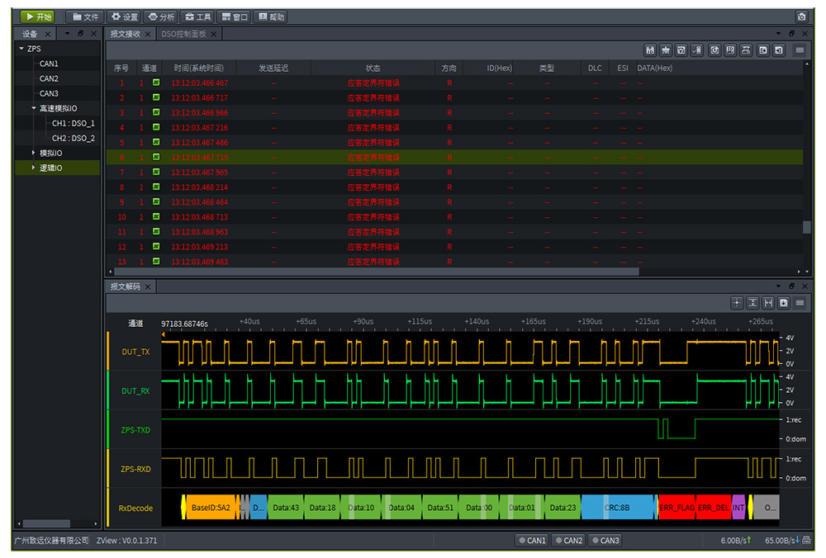Click the vertical fit icon in decode toolbar
Viewport: 826px width, 558px height.
[752, 303]
